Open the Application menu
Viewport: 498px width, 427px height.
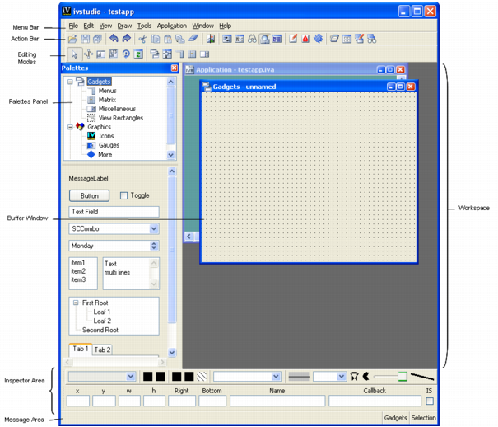click(x=171, y=26)
